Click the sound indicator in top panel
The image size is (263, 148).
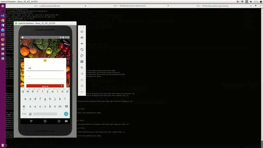tap(251, 2)
